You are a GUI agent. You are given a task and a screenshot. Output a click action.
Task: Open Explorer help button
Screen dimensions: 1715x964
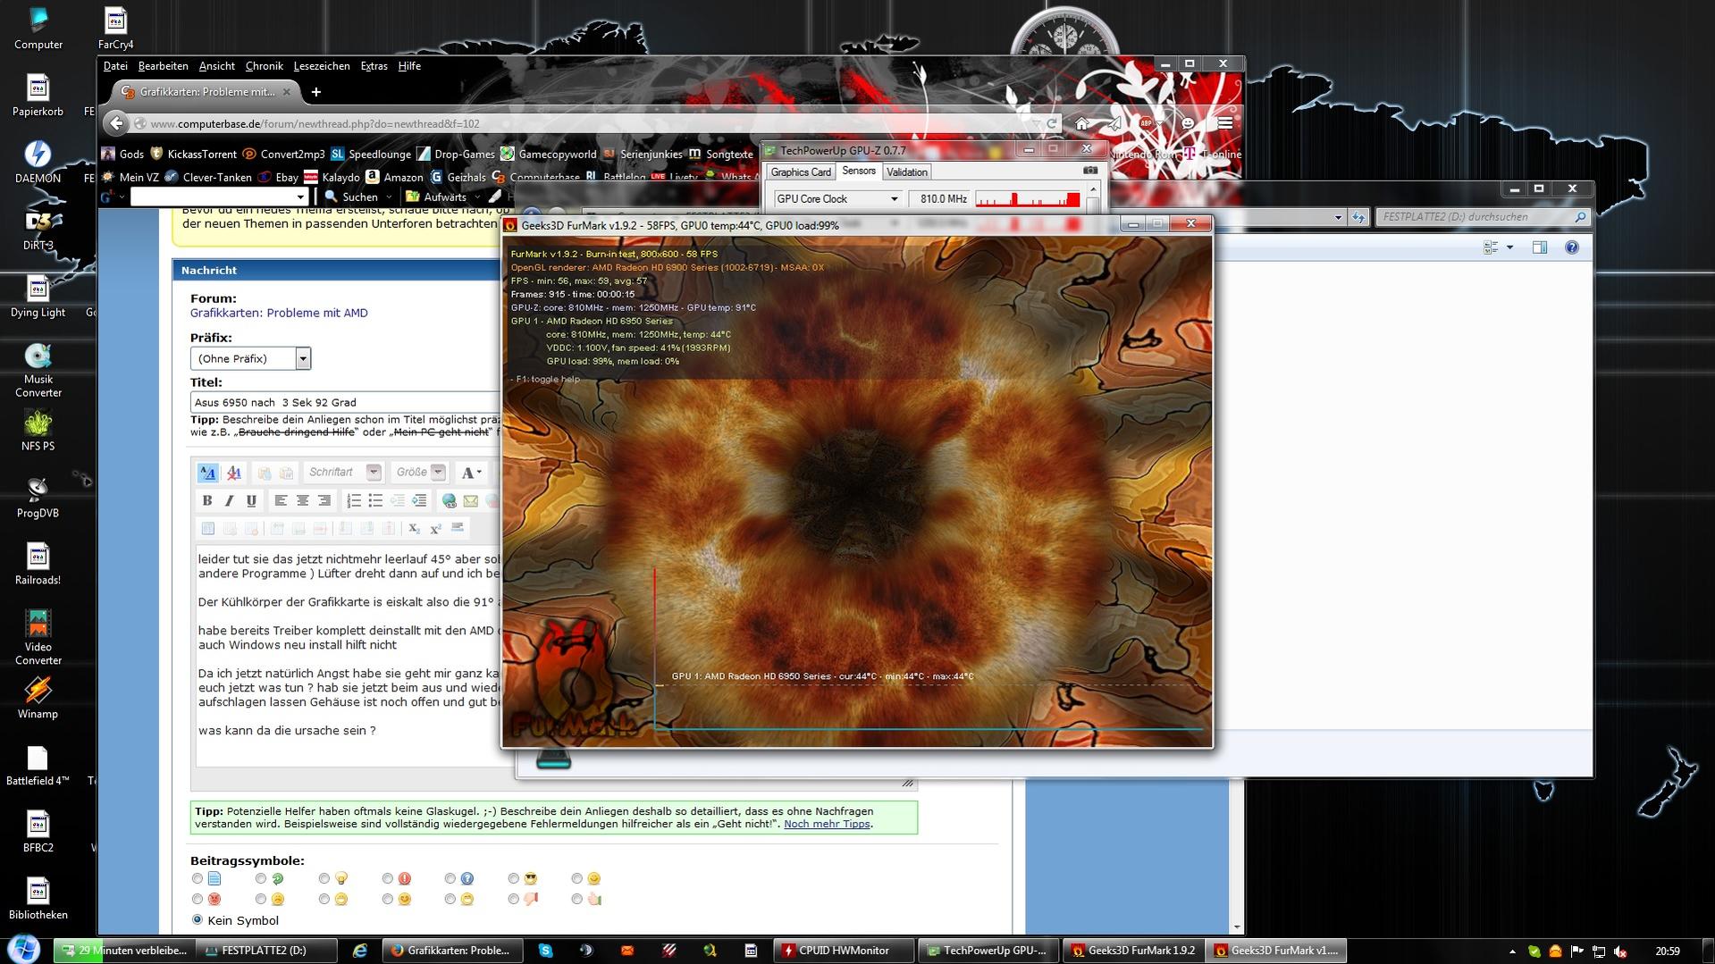click(x=1571, y=247)
